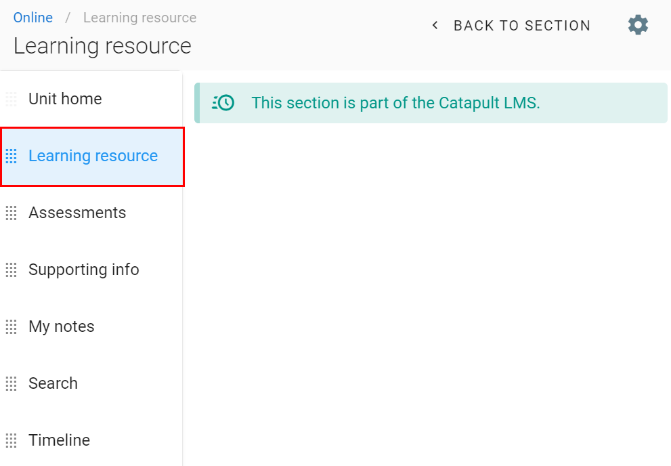Click the drag handle beside Assessments
This screenshot has height=466, width=671.
(x=11, y=213)
